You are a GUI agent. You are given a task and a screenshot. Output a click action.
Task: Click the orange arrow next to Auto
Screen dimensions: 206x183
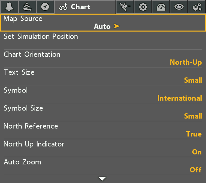[x=117, y=26]
